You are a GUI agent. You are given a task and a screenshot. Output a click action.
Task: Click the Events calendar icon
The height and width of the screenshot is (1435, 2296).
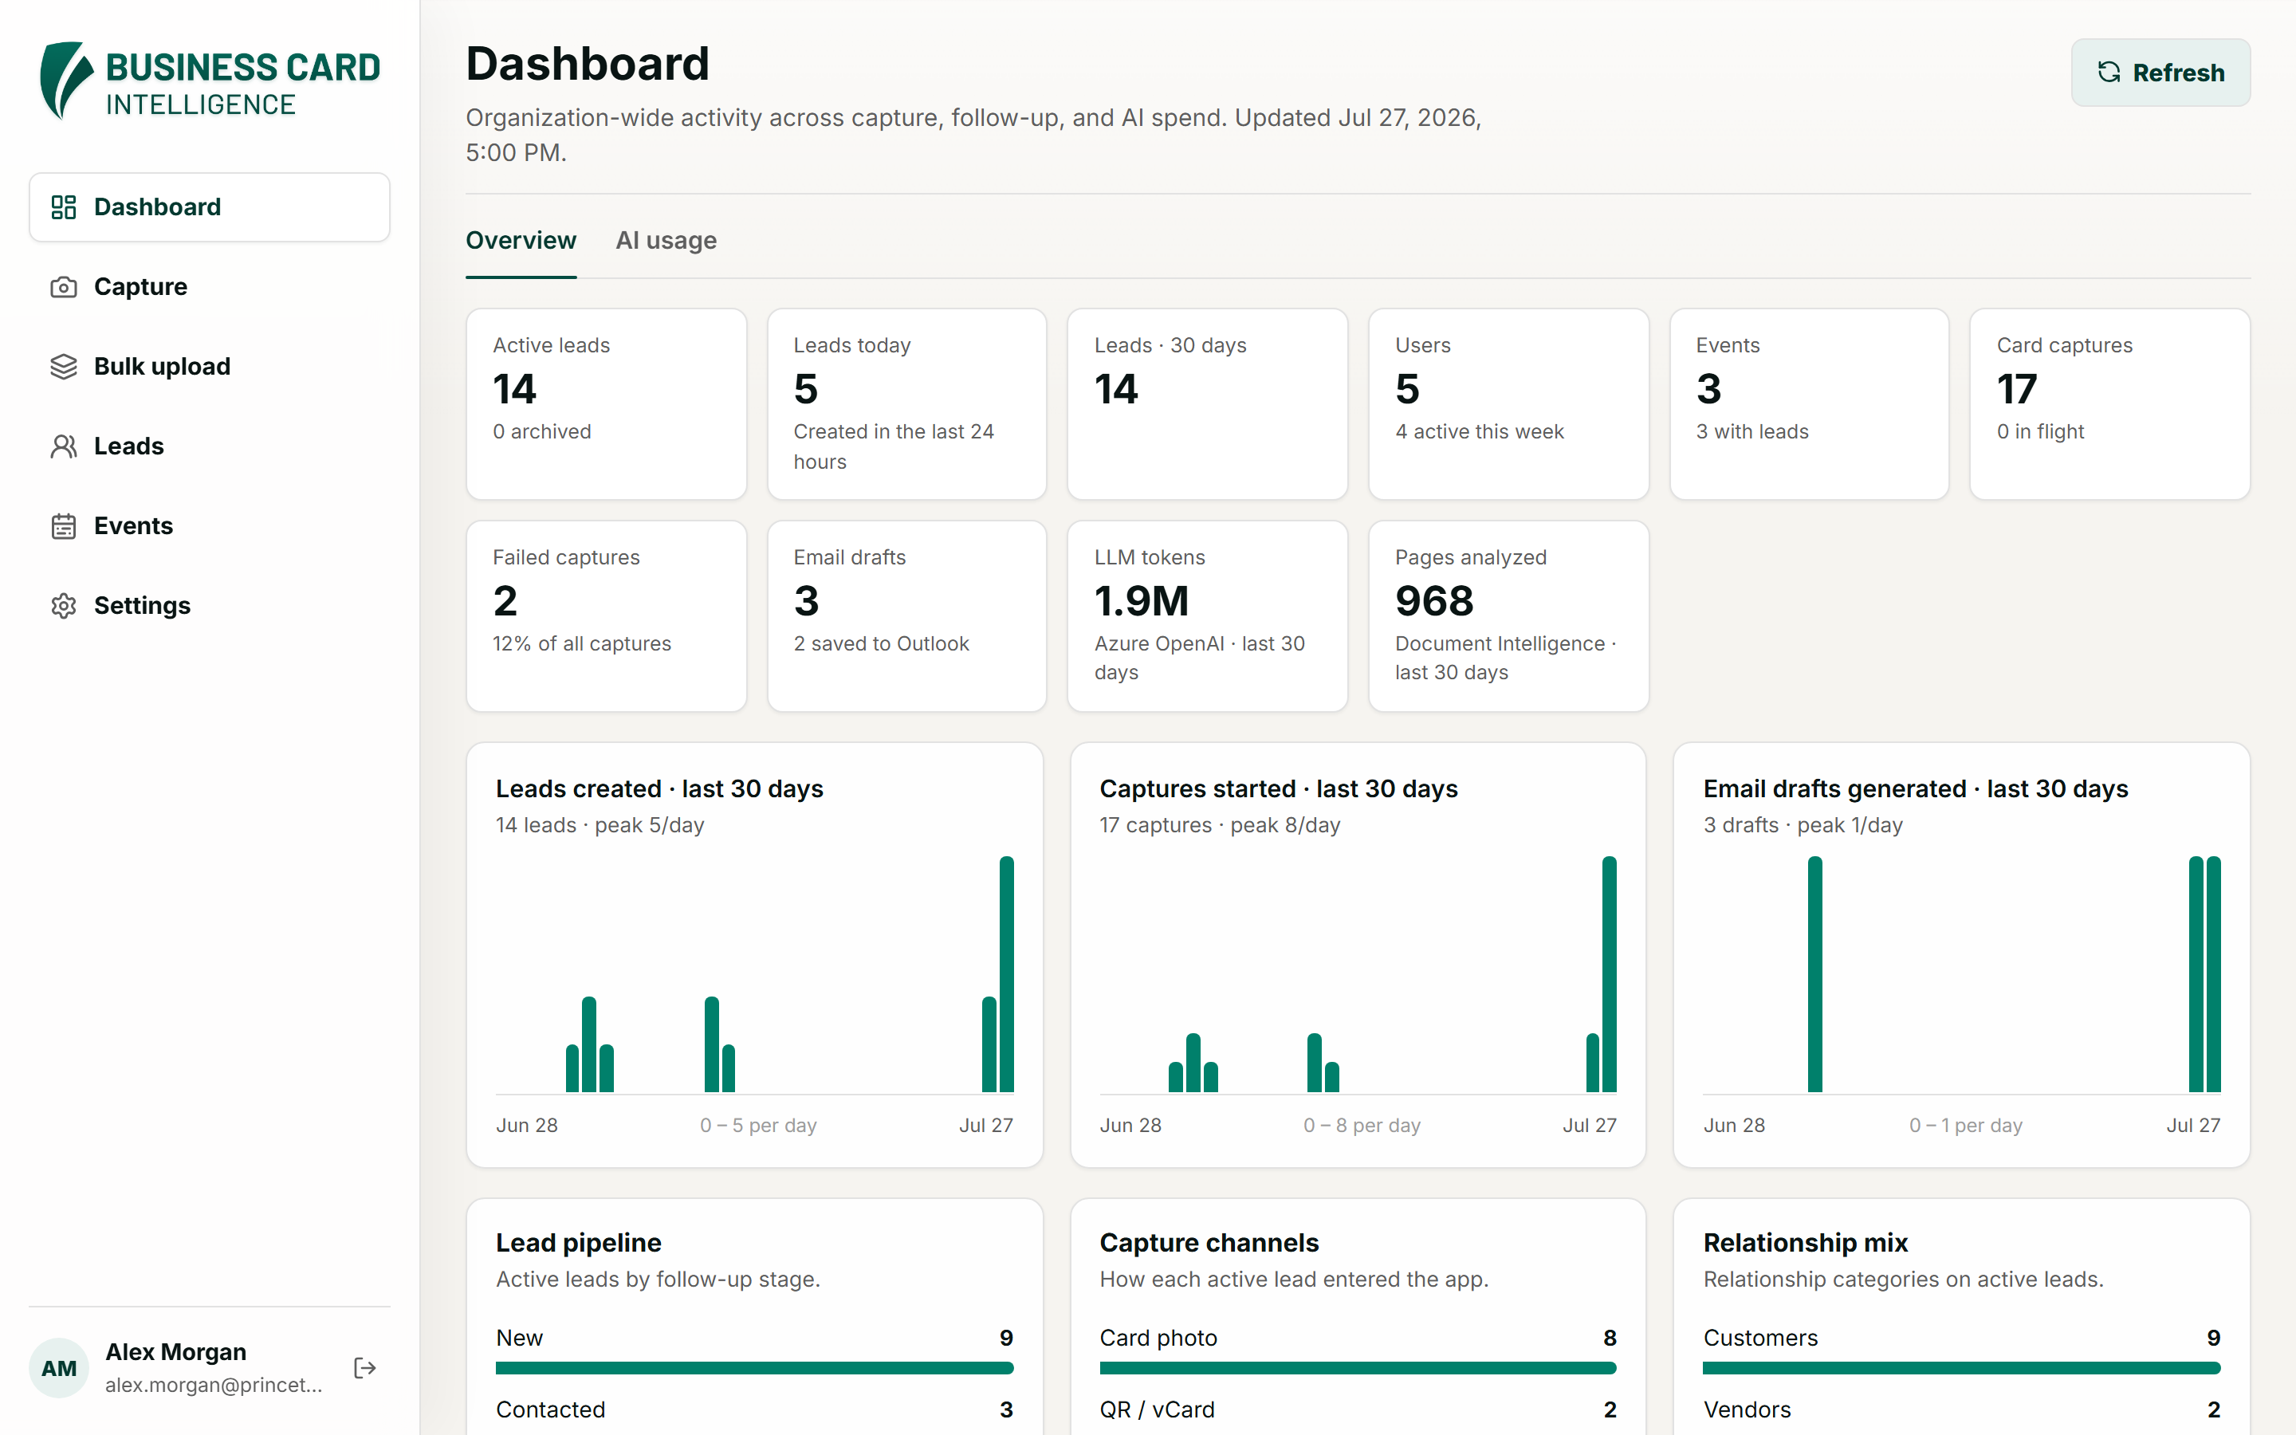64,526
